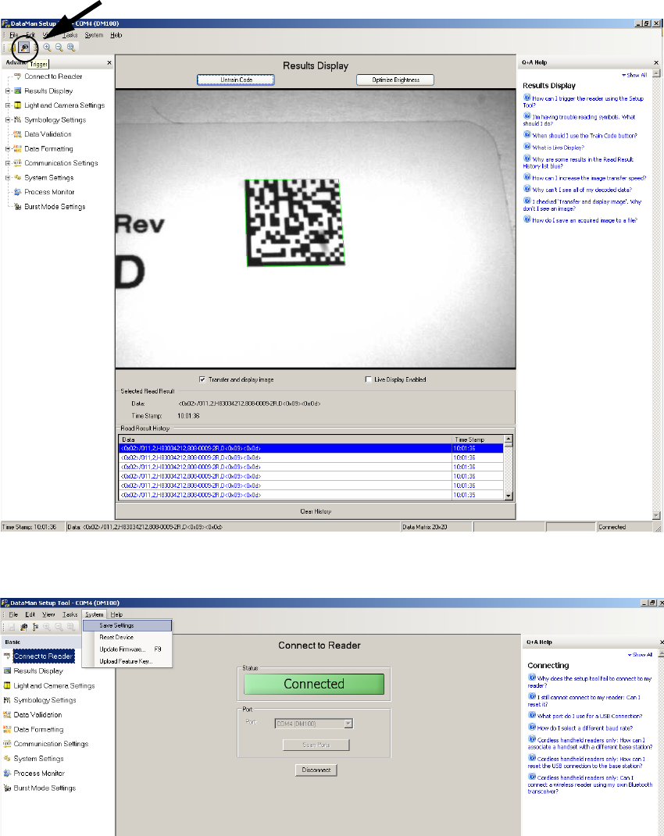Click greyed zoom-fit icon in Connect to Reader window

click(70, 627)
